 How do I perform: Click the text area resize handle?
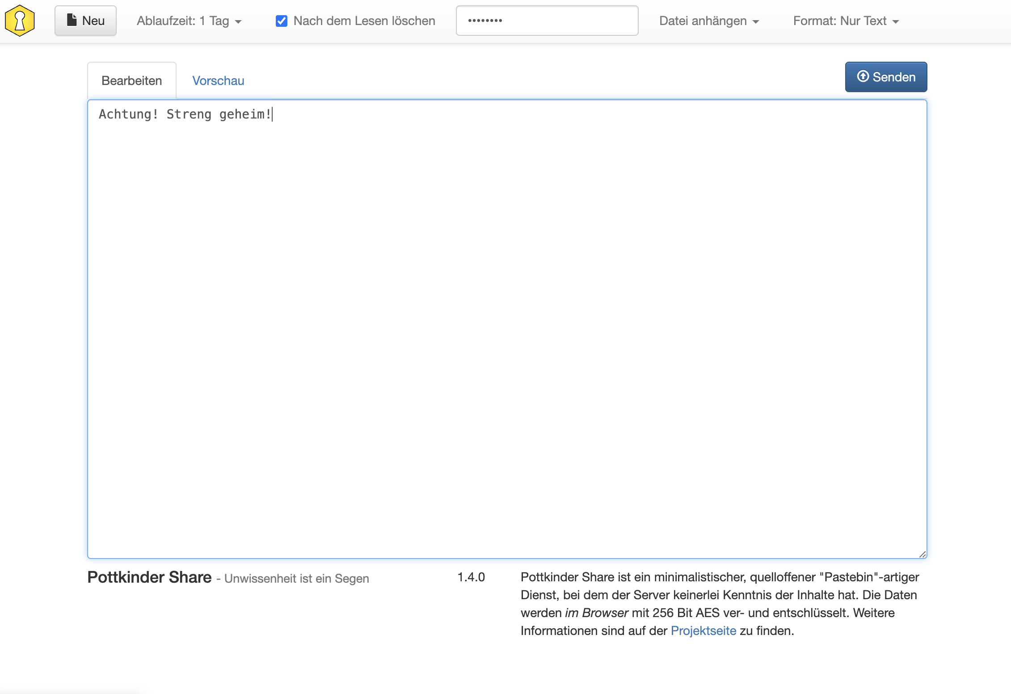(x=923, y=554)
